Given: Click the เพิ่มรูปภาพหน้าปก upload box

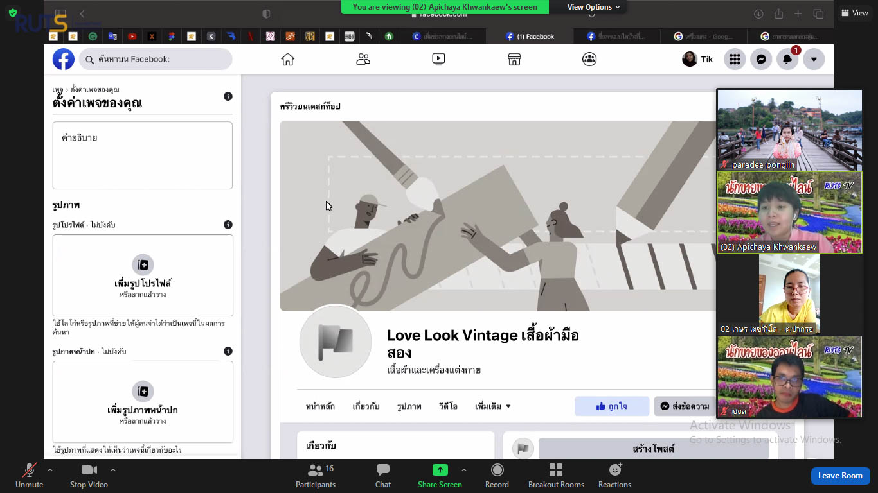Looking at the screenshot, I should tap(143, 402).
